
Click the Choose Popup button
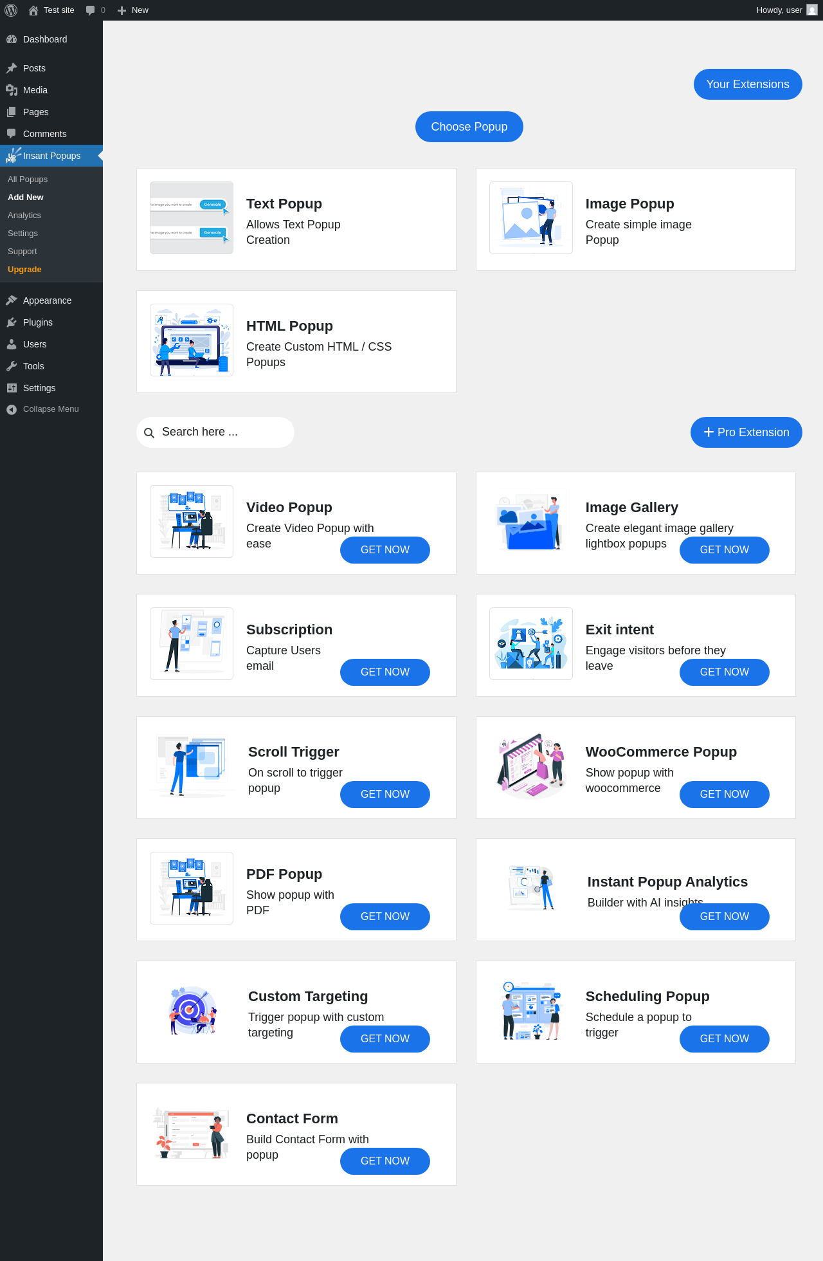(469, 127)
